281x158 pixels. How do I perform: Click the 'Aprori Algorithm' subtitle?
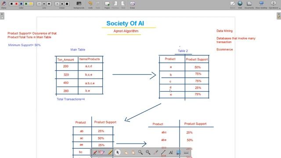(126, 31)
